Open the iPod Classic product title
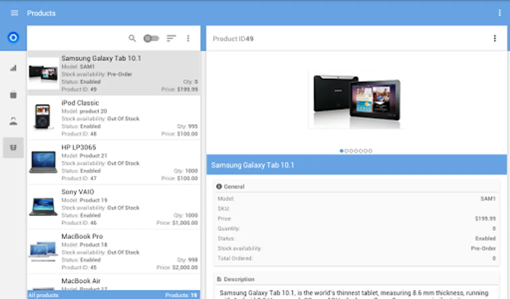The height and width of the screenshot is (299, 510). (80, 103)
